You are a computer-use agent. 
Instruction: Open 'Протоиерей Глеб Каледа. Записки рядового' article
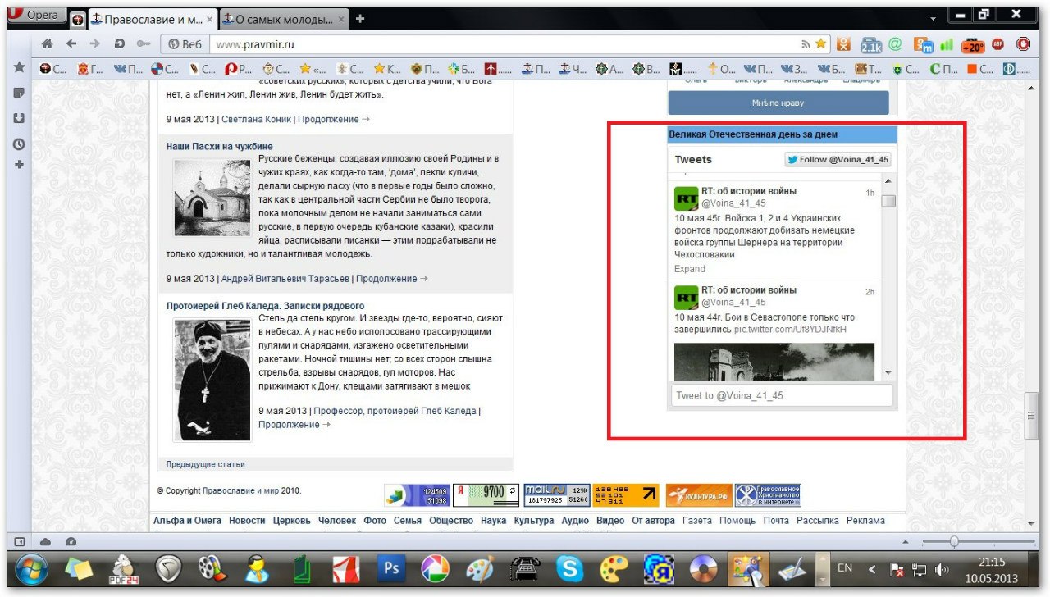coord(265,306)
